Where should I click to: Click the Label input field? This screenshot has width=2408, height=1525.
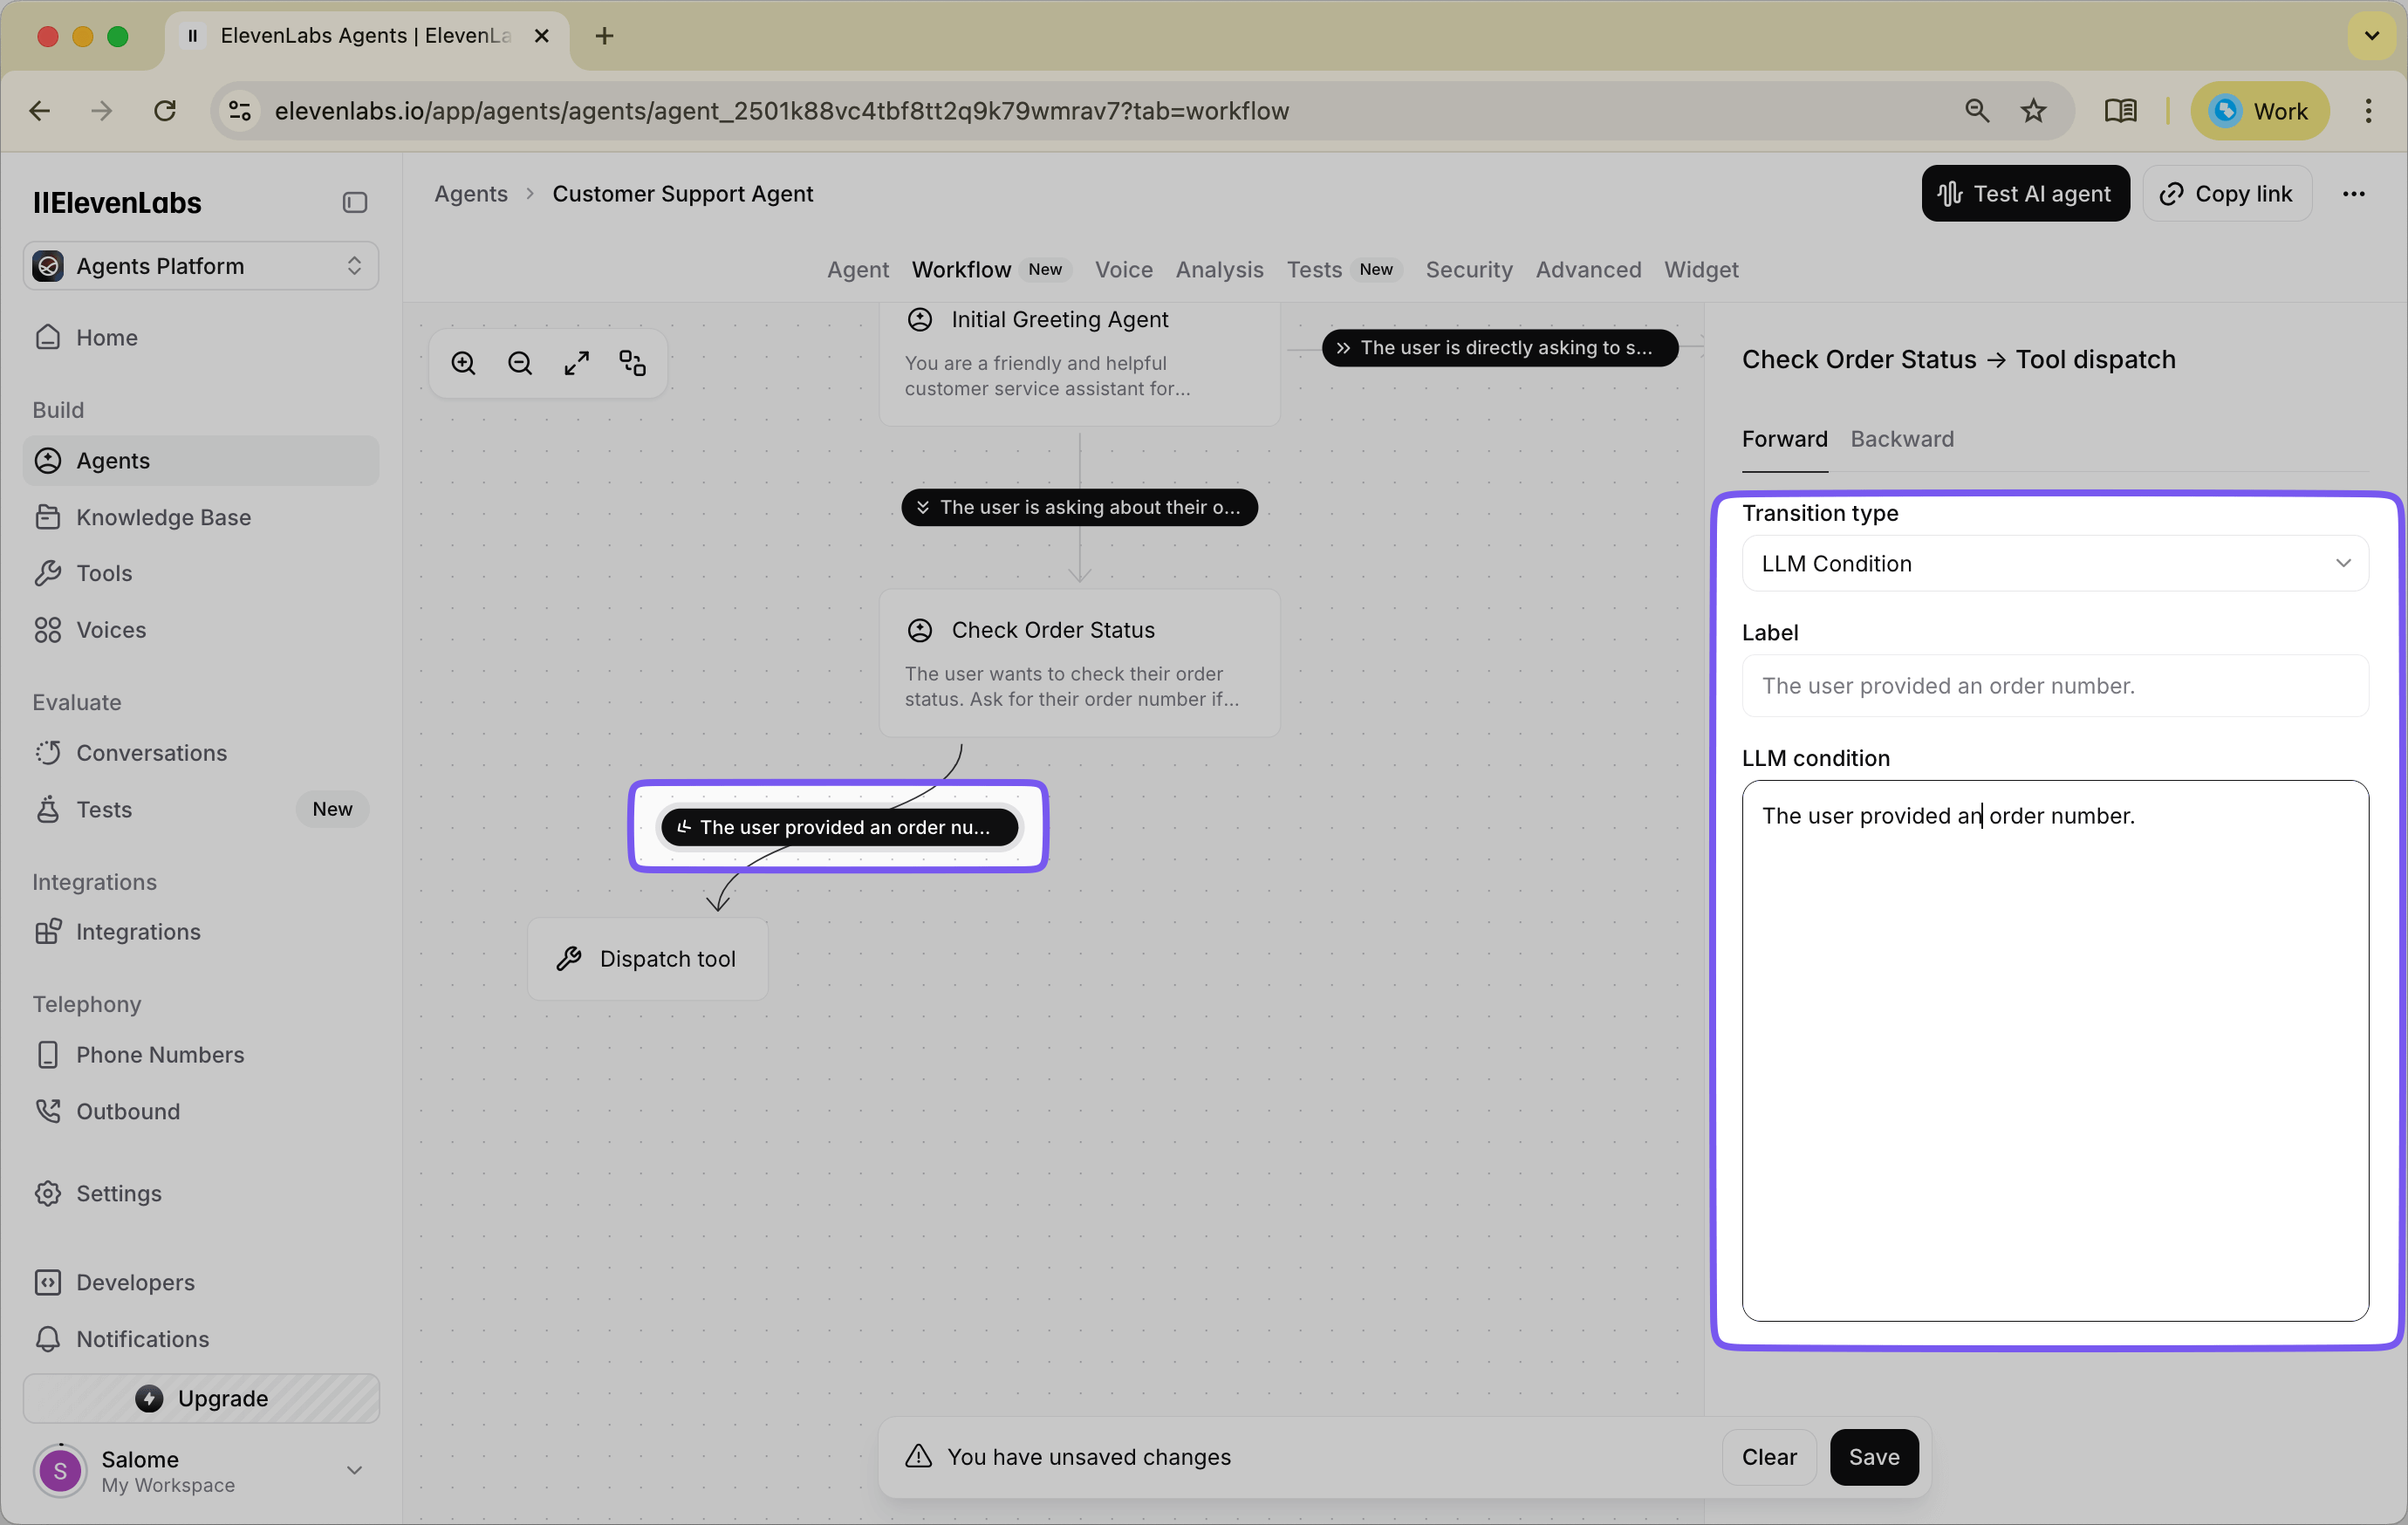pyautogui.click(x=2054, y=686)
